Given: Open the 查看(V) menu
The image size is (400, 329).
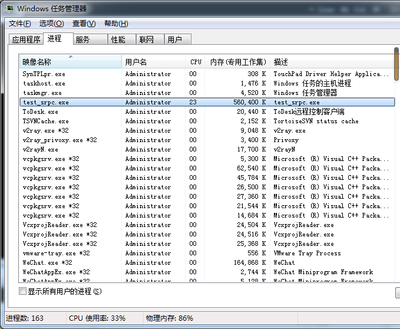Looking at the screenshot, I should 84,24.
